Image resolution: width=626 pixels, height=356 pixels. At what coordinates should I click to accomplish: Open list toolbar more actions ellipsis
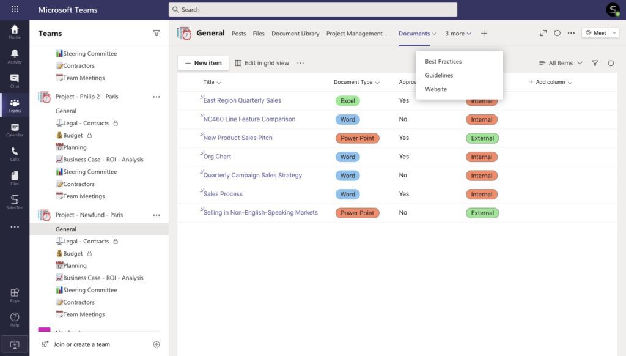[x=301, y=63]
